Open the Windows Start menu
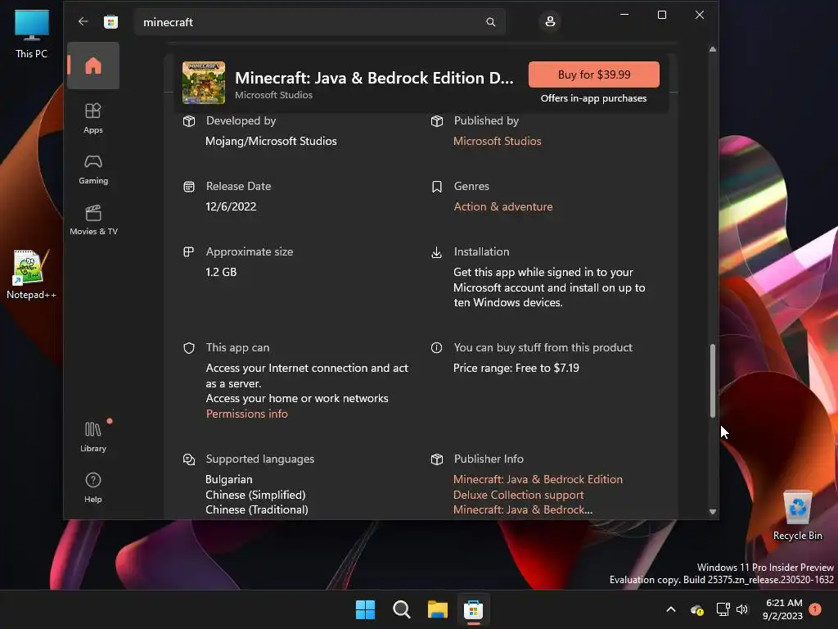 point(366,609)
